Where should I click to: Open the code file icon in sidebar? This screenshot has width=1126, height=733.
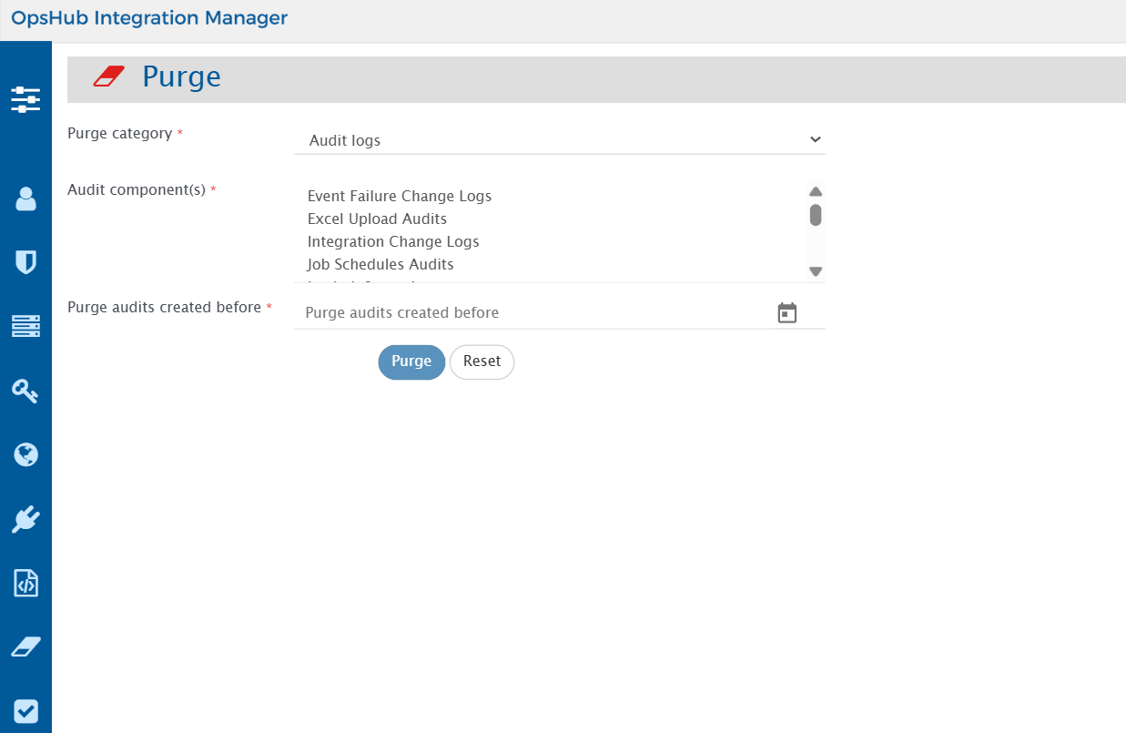25,583
